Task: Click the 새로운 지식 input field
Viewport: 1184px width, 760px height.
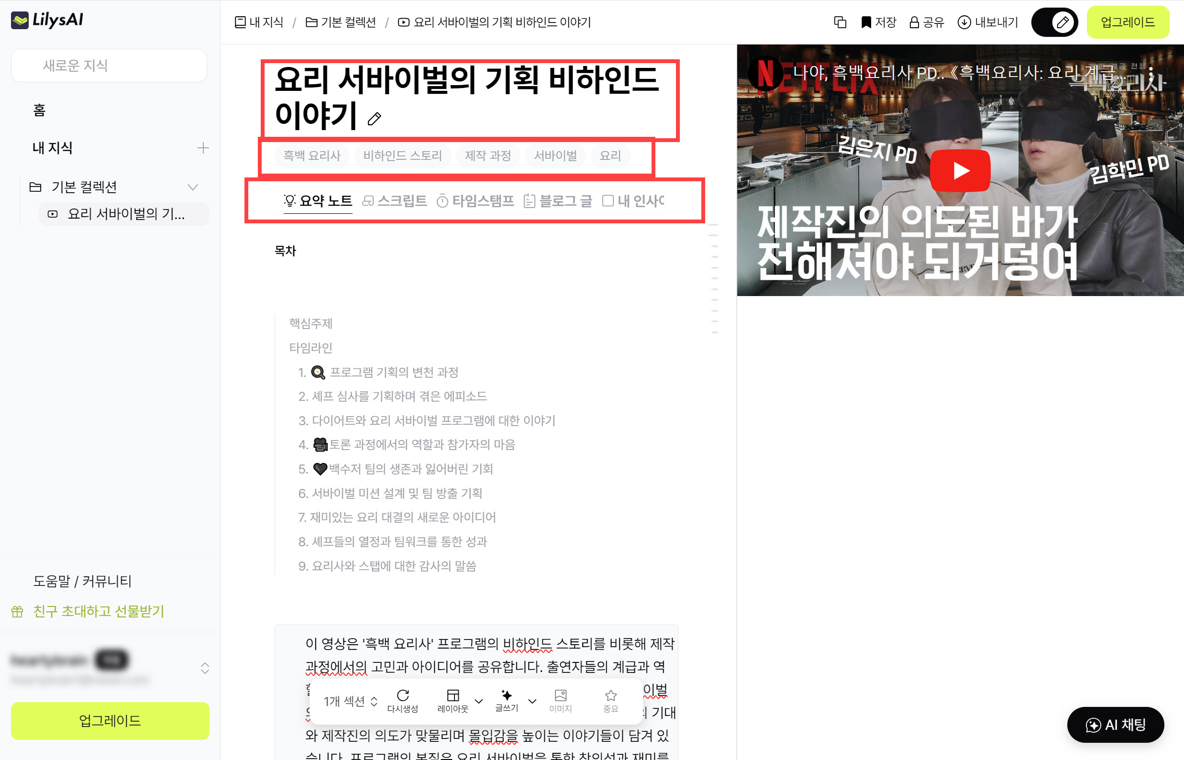Action: click(109, 66)
